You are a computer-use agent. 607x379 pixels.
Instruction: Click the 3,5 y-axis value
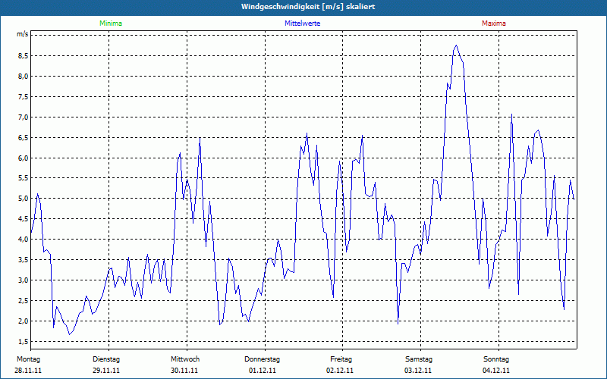pyautogui.click(x=24, y=260)
